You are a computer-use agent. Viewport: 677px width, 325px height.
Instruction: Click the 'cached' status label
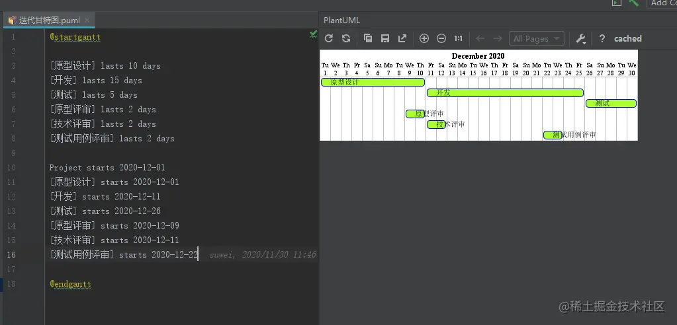[x=628, y=38]
